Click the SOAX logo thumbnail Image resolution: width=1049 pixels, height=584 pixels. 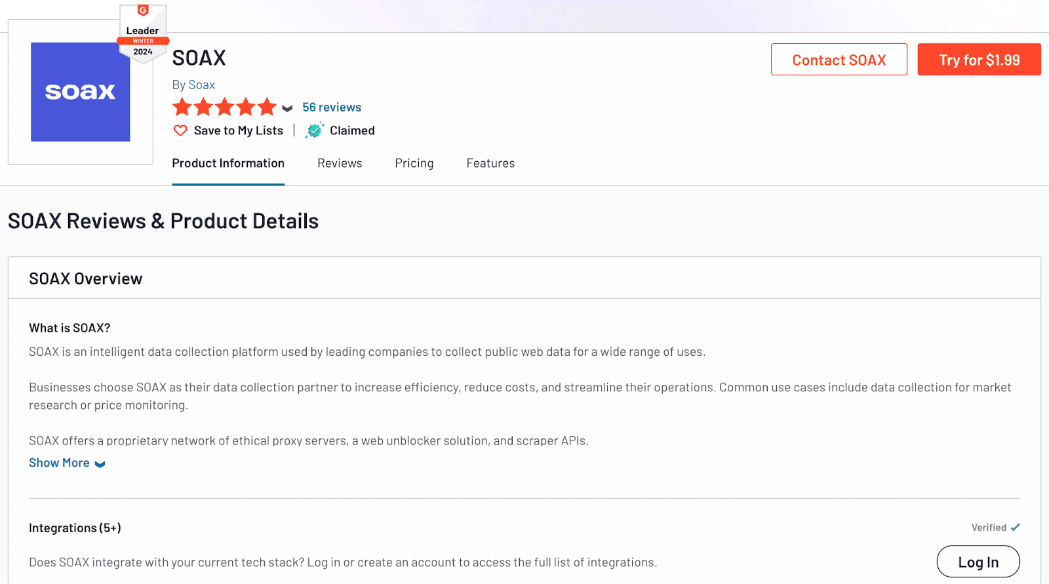(81, 92)
